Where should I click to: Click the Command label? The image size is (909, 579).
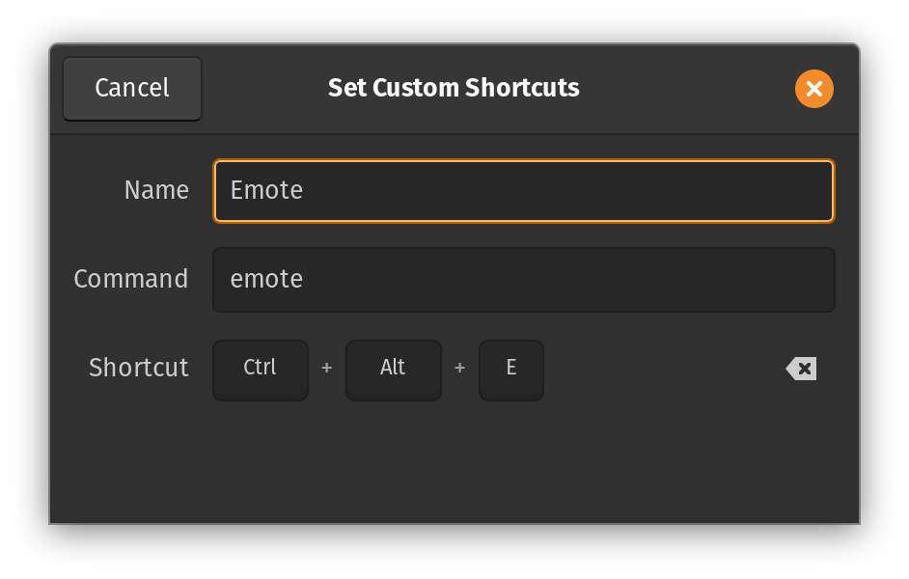(x=131, y=279)
